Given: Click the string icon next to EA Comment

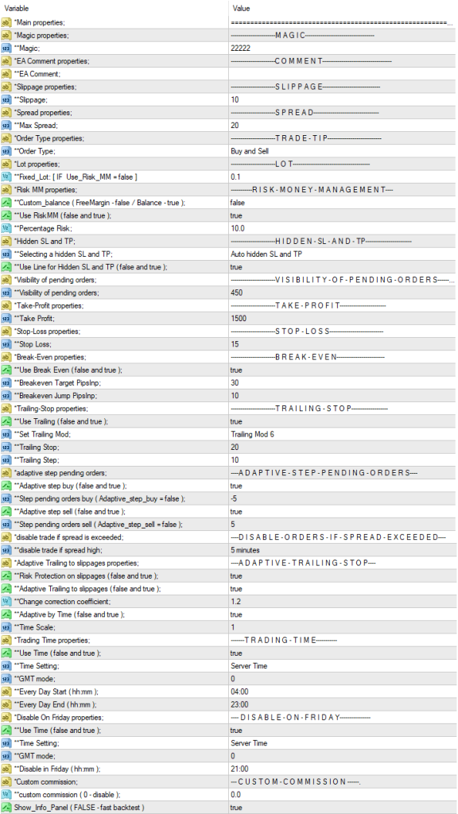Looking at the screenshot, I should (6, 74).
